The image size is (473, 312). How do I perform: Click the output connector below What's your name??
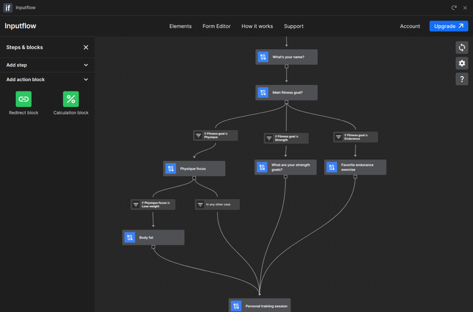click(x=287, y=66)
